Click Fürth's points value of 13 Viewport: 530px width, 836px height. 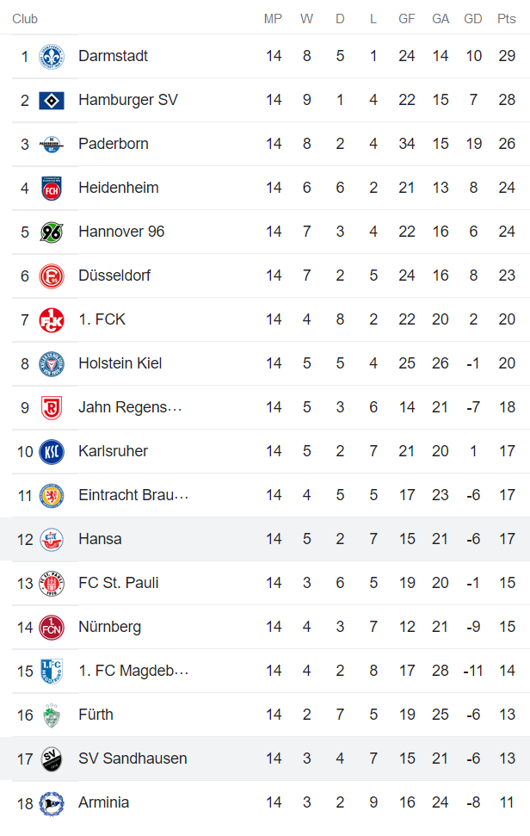tap(506, 714)
